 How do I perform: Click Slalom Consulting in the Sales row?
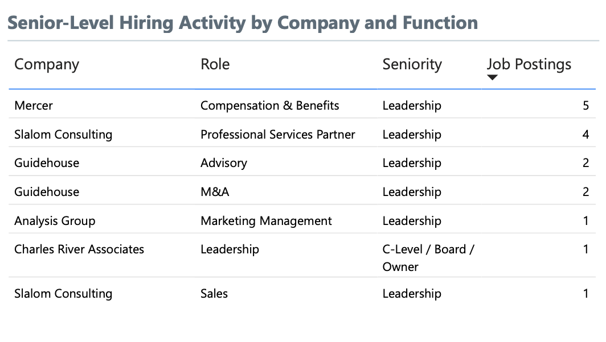pos(63,294)
